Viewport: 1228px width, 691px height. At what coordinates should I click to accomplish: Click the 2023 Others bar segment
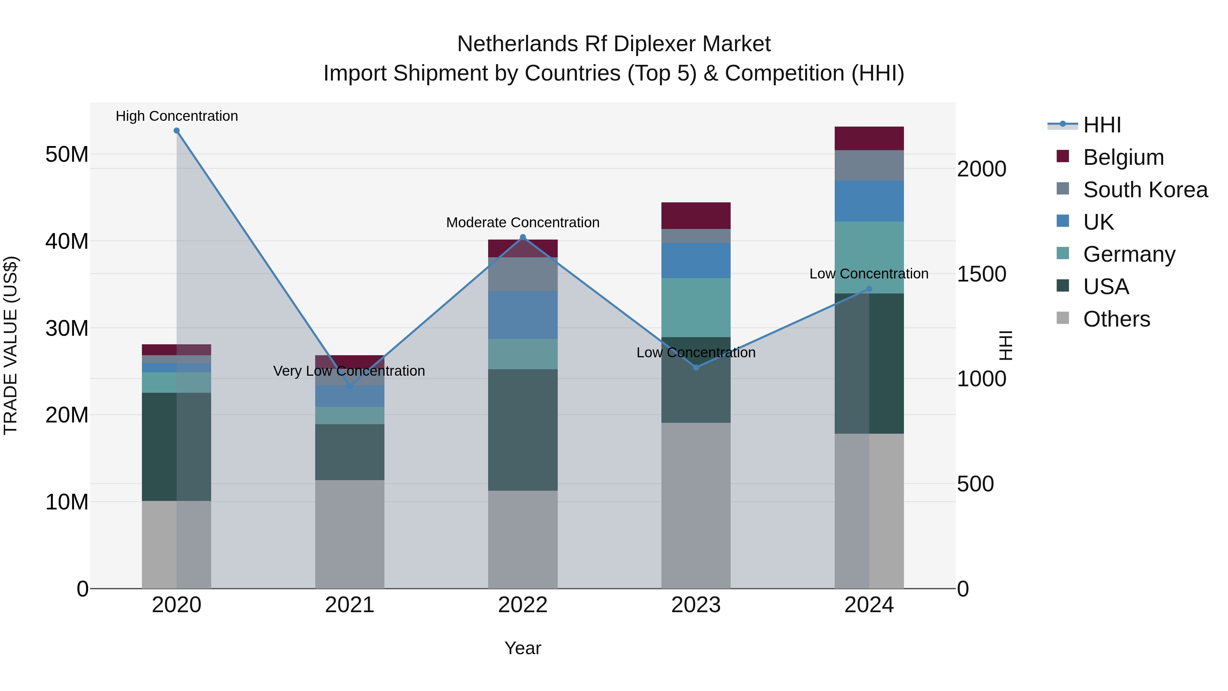click(x=696, y=505)
